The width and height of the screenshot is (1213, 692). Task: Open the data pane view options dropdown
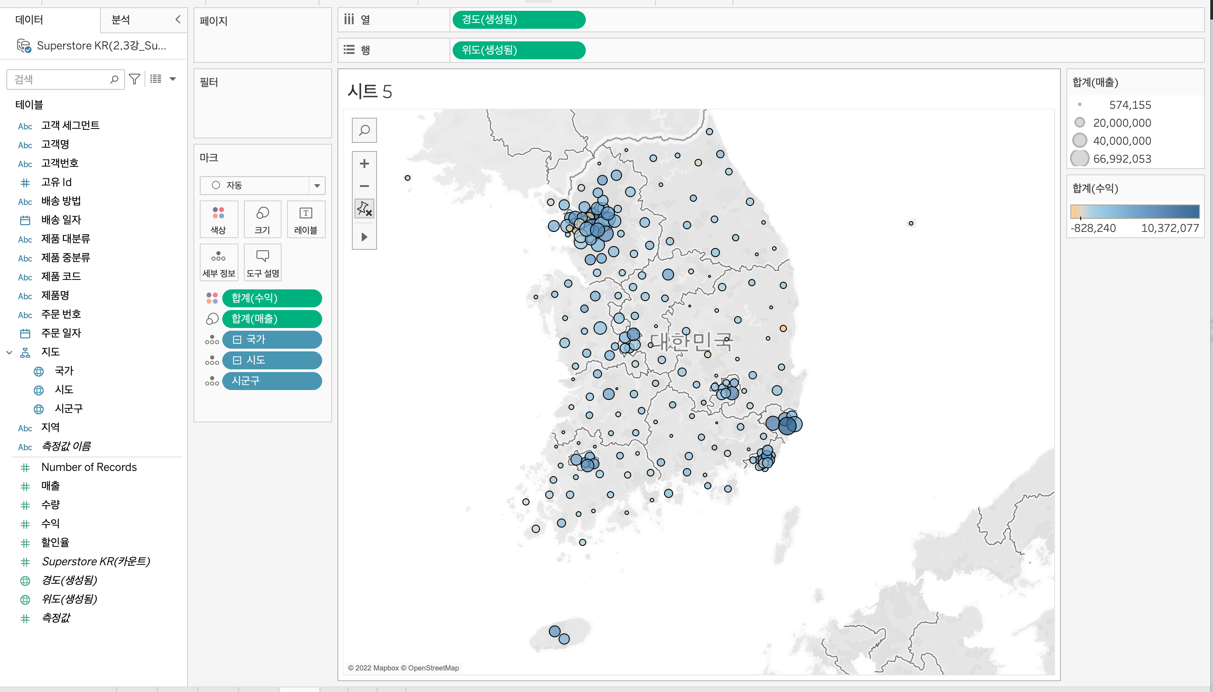point(173,79)
